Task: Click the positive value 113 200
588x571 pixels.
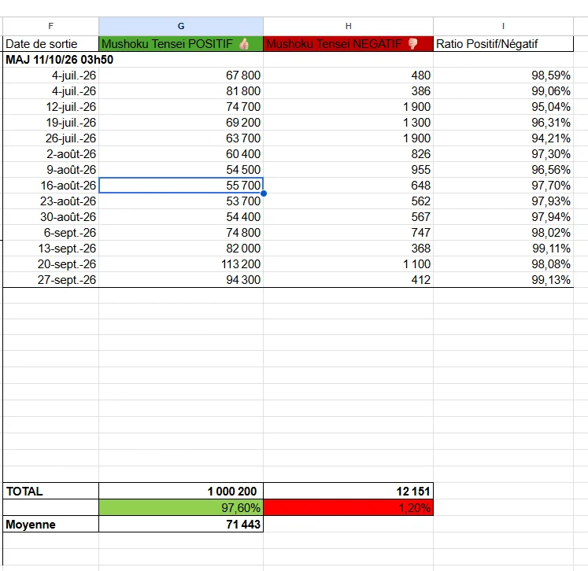Action: (181, 264)
